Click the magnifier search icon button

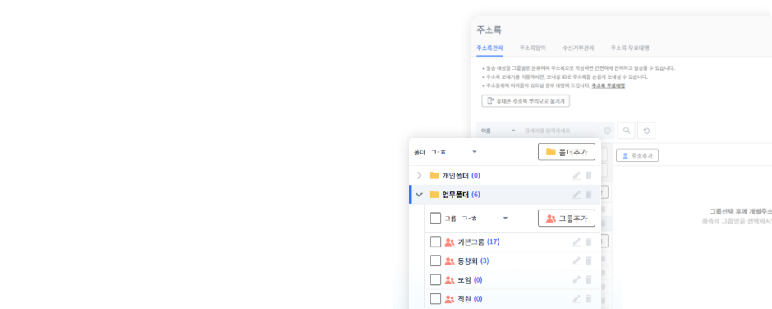(x=627, y=131)
